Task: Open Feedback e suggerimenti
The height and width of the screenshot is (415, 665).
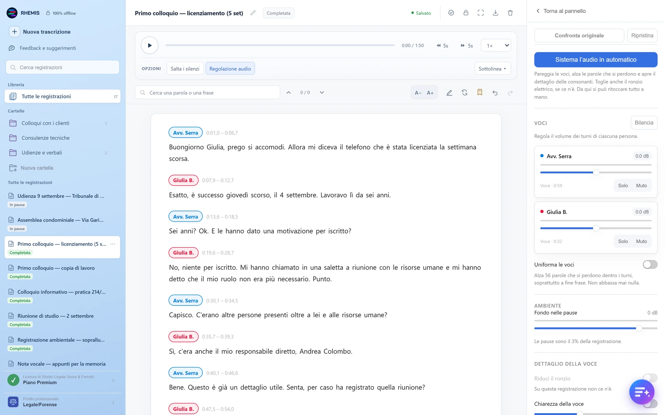Action: tap(42, 48)
